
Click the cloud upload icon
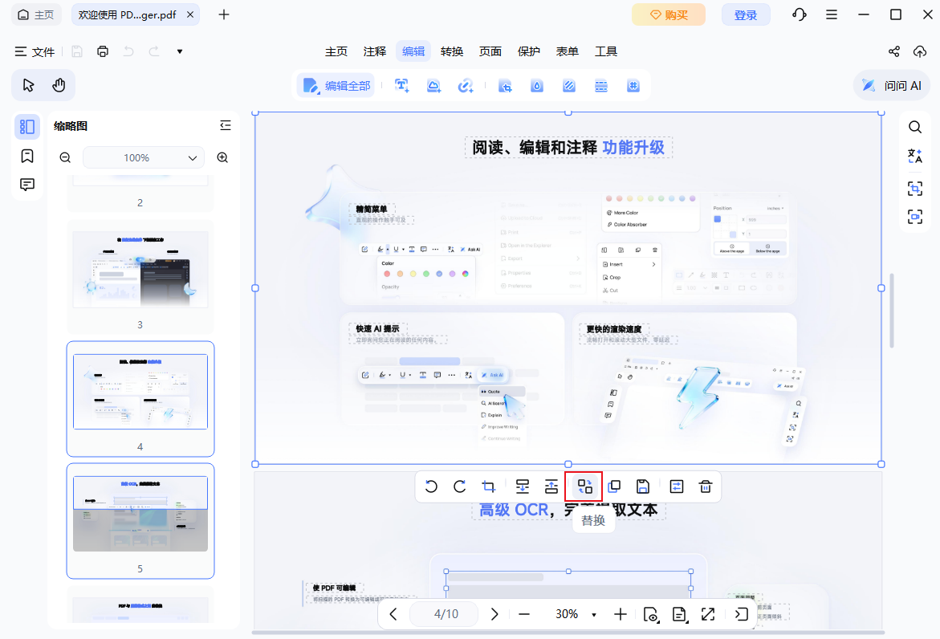(920, 51)
